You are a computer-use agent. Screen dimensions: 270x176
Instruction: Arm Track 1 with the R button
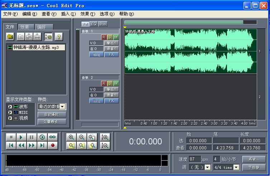tap(104, 37)
